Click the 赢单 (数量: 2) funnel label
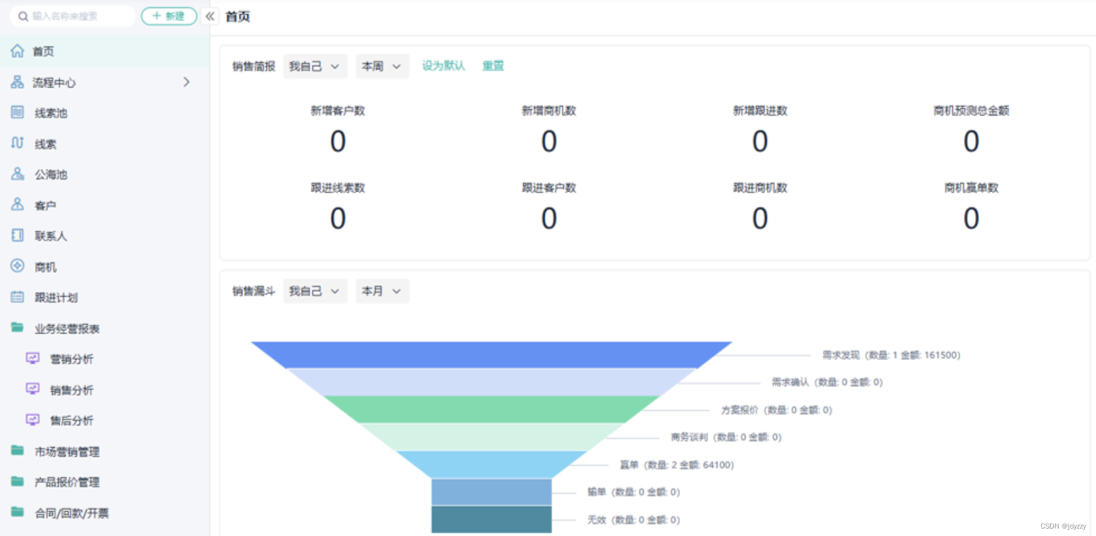 (677, 464)
